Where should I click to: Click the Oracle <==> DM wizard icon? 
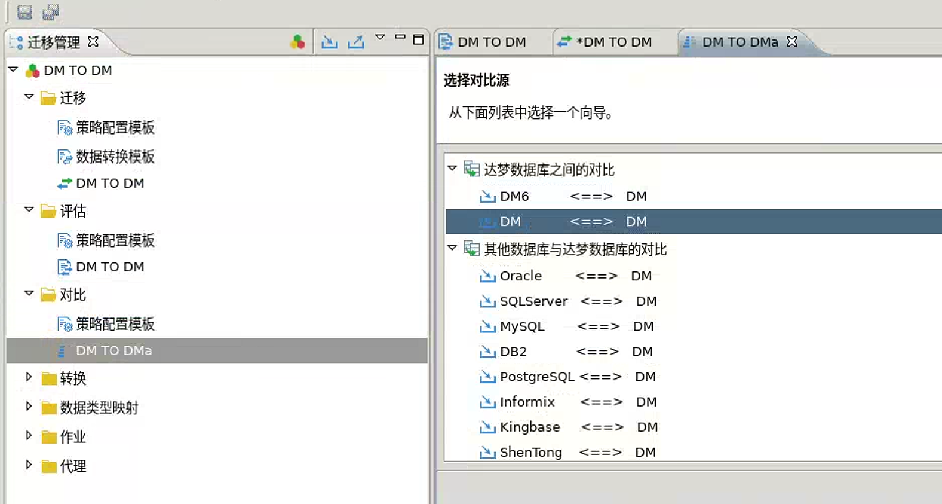click(487, 276)
